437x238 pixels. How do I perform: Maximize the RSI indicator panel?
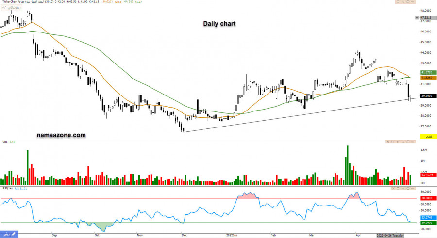click(x=398, y=188)
